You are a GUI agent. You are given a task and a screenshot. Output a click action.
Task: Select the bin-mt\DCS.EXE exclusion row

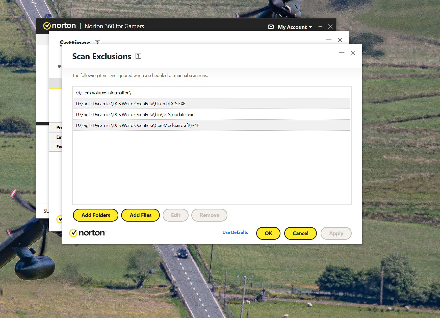tap(212, 103)
